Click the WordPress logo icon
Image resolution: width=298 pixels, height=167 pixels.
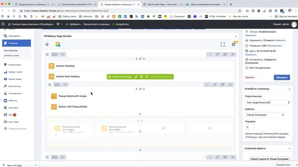coord(3,24)
